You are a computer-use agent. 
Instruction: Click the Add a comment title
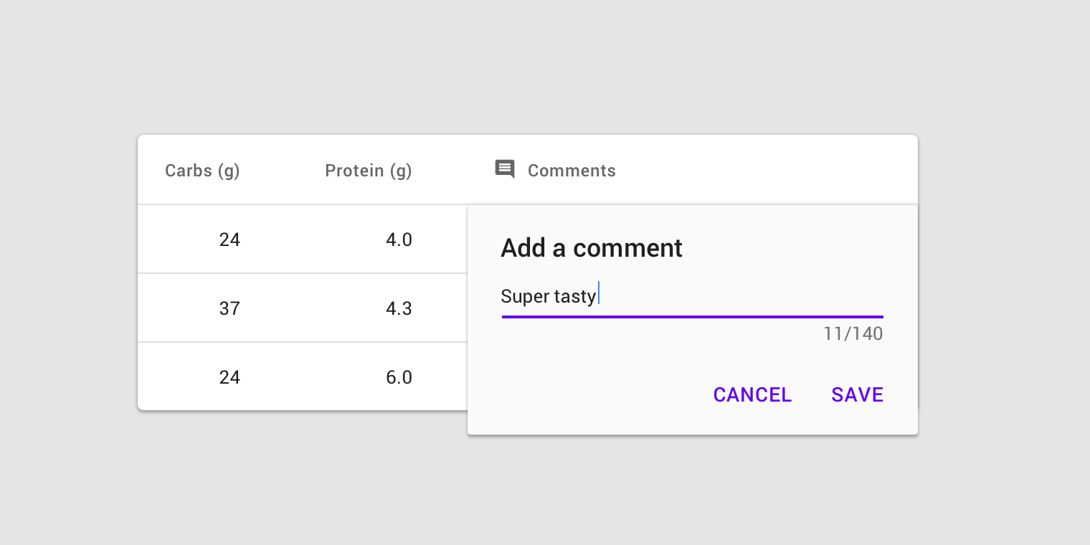[x=592, y=248]
